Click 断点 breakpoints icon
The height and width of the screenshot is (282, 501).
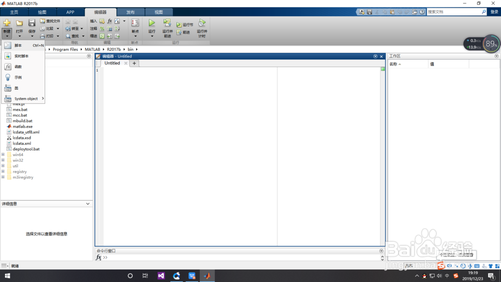(135, 23)
